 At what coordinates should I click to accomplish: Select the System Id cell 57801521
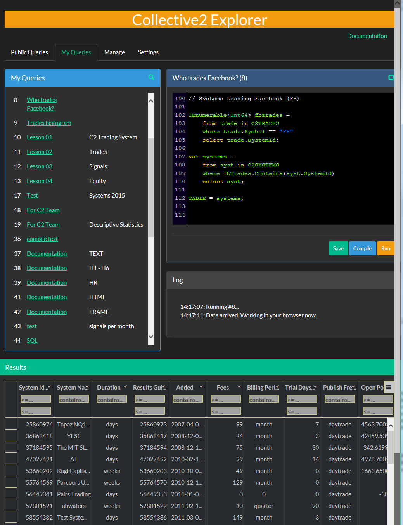pyautogui.click(x=36, y=506)
